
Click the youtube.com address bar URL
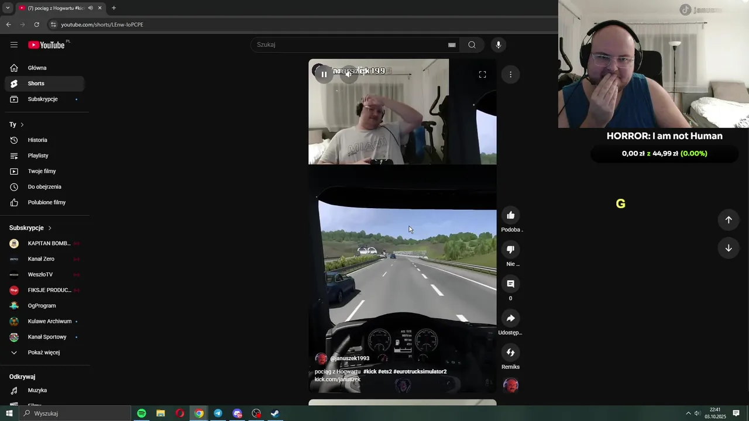[x=102, y=25]
